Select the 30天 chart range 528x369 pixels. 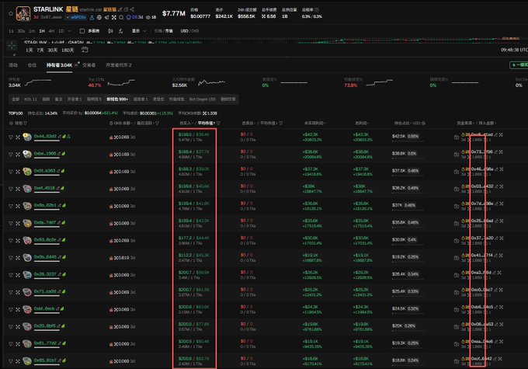click(x=52, y=50)
